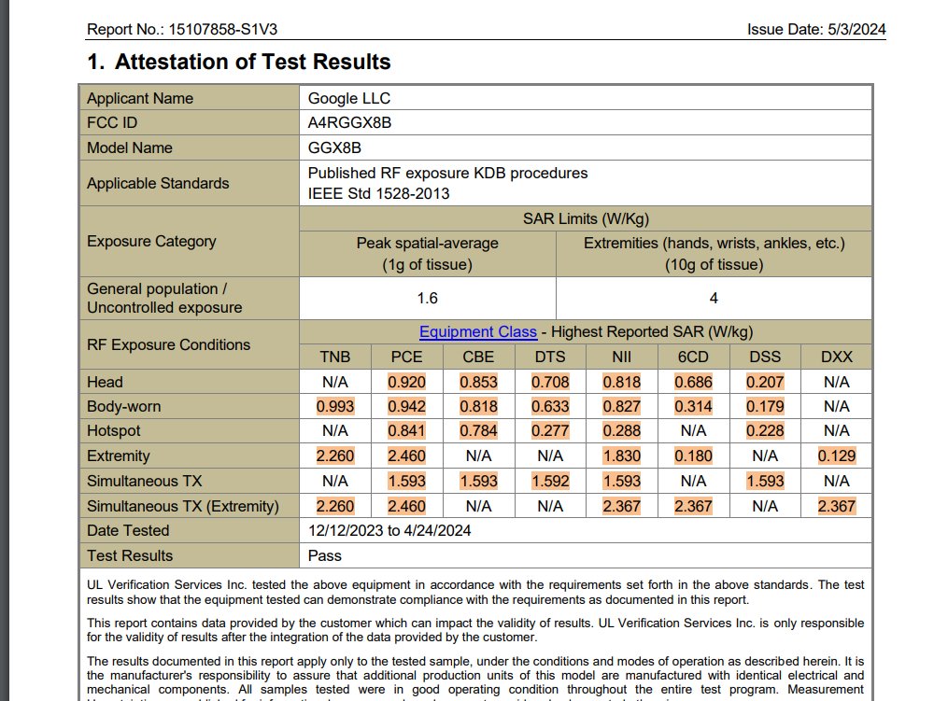This screenshot has height=701, width=948.
Task: Select the Google LLC applicant name cell
Action: point(348,98)
